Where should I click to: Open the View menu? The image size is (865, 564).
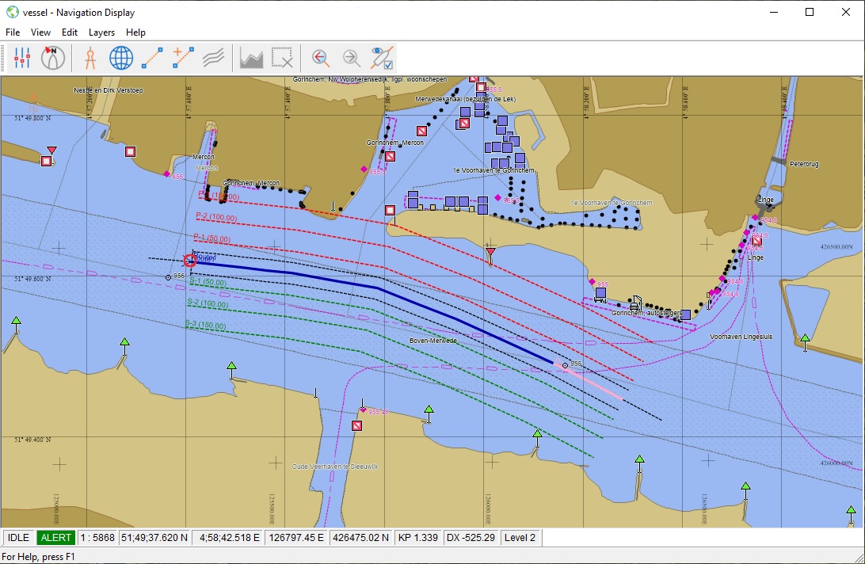coord(40,32)
